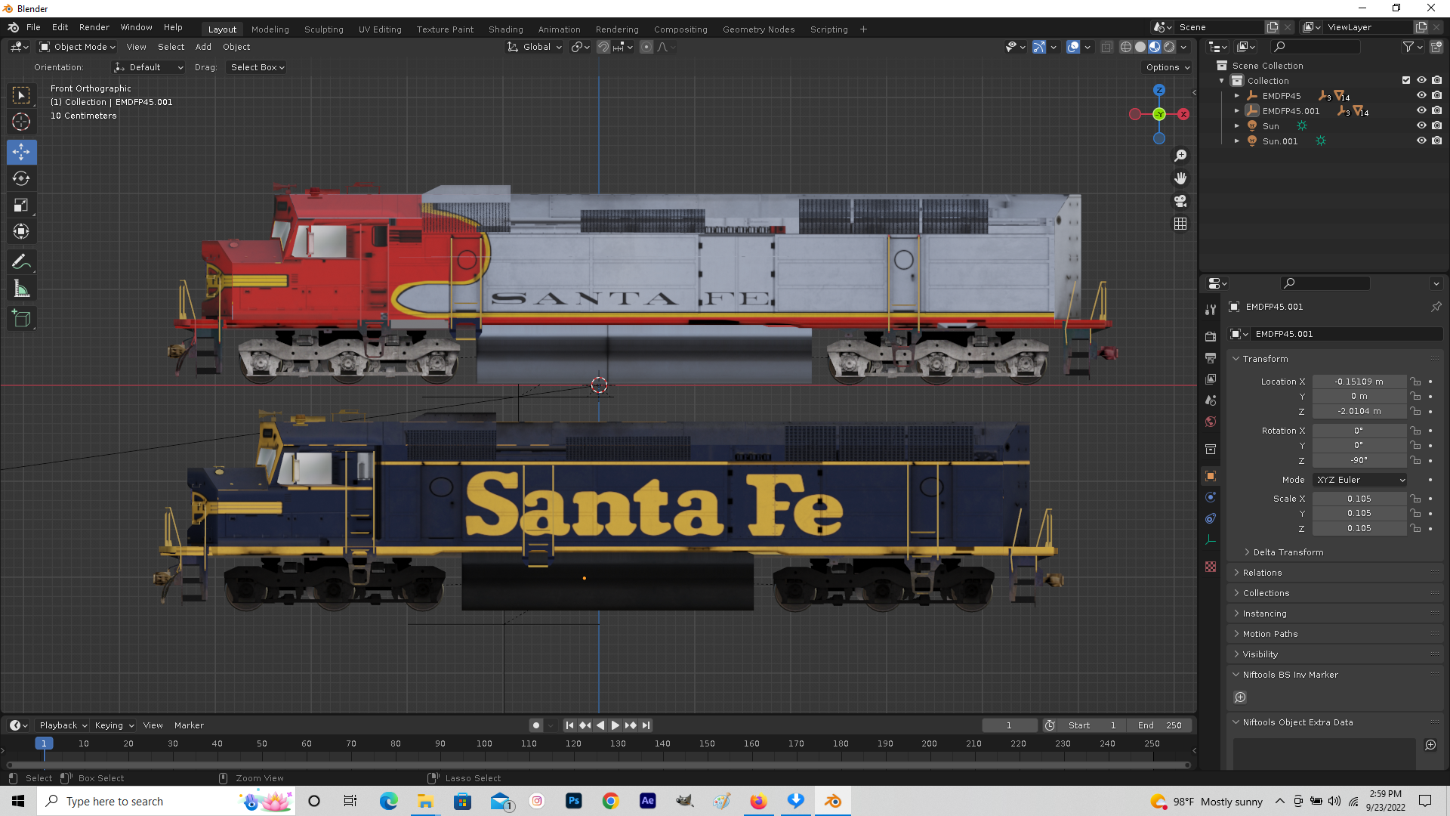Open Object Constraints properties tab
Image resolution: width=1450 pixels, height=816 pixels.
coord(1211,518)
